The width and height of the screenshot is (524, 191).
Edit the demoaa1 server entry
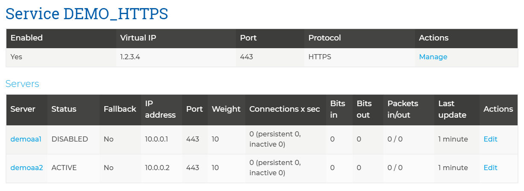coord(490,139)
